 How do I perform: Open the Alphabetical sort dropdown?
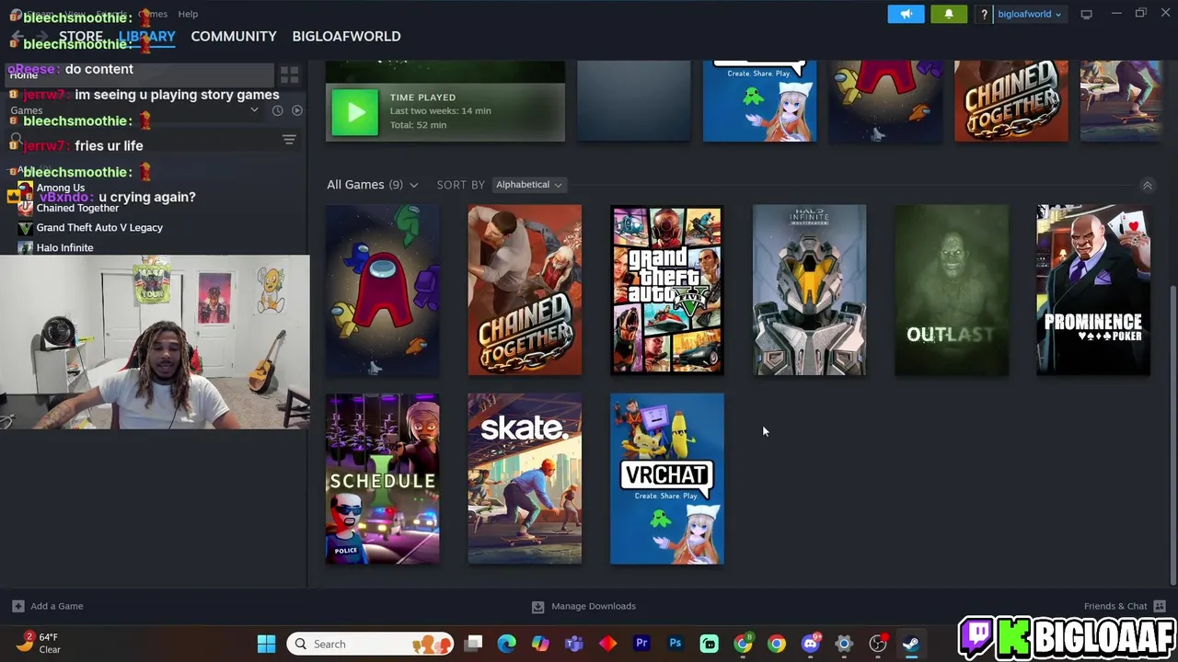tap(529, 185)
